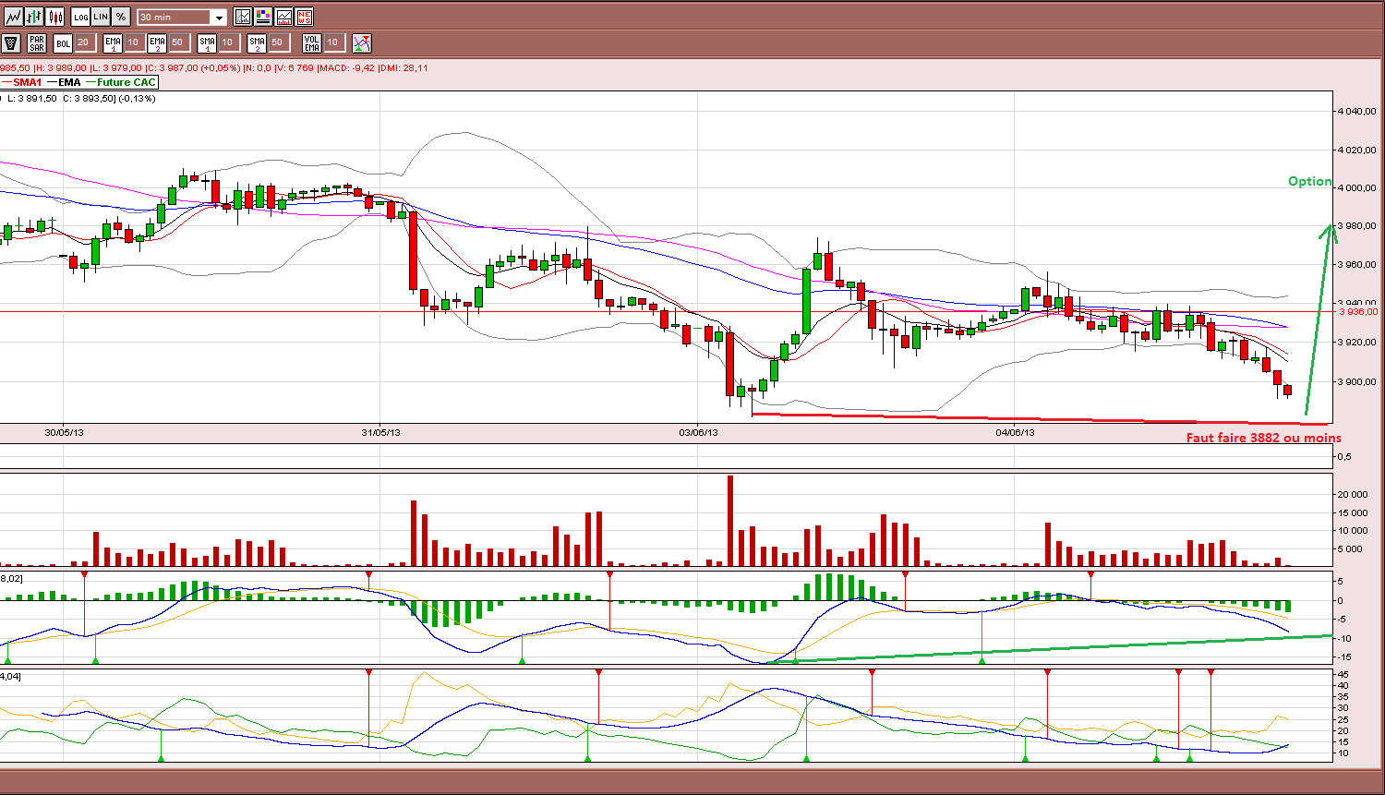The width and height of the screenshot is (1385, 795).
Task: Toggle the percent (%) scale button
Action: pos(121,17)
